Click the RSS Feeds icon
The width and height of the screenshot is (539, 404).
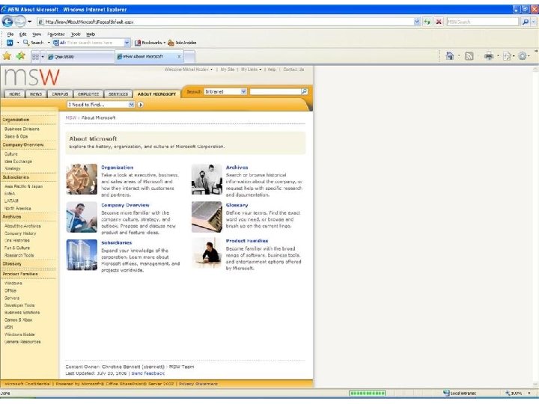(x=469, y=56)
